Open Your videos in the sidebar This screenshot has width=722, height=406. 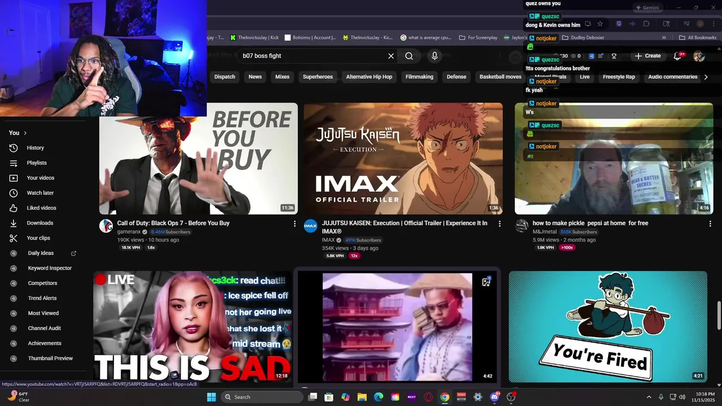[x=41, y=178]
